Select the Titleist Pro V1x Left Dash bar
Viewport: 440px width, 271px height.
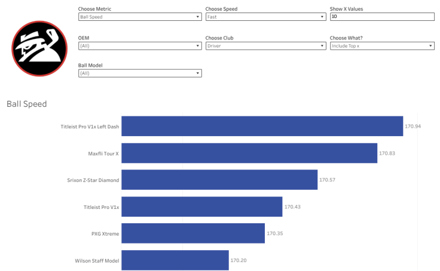262,126
